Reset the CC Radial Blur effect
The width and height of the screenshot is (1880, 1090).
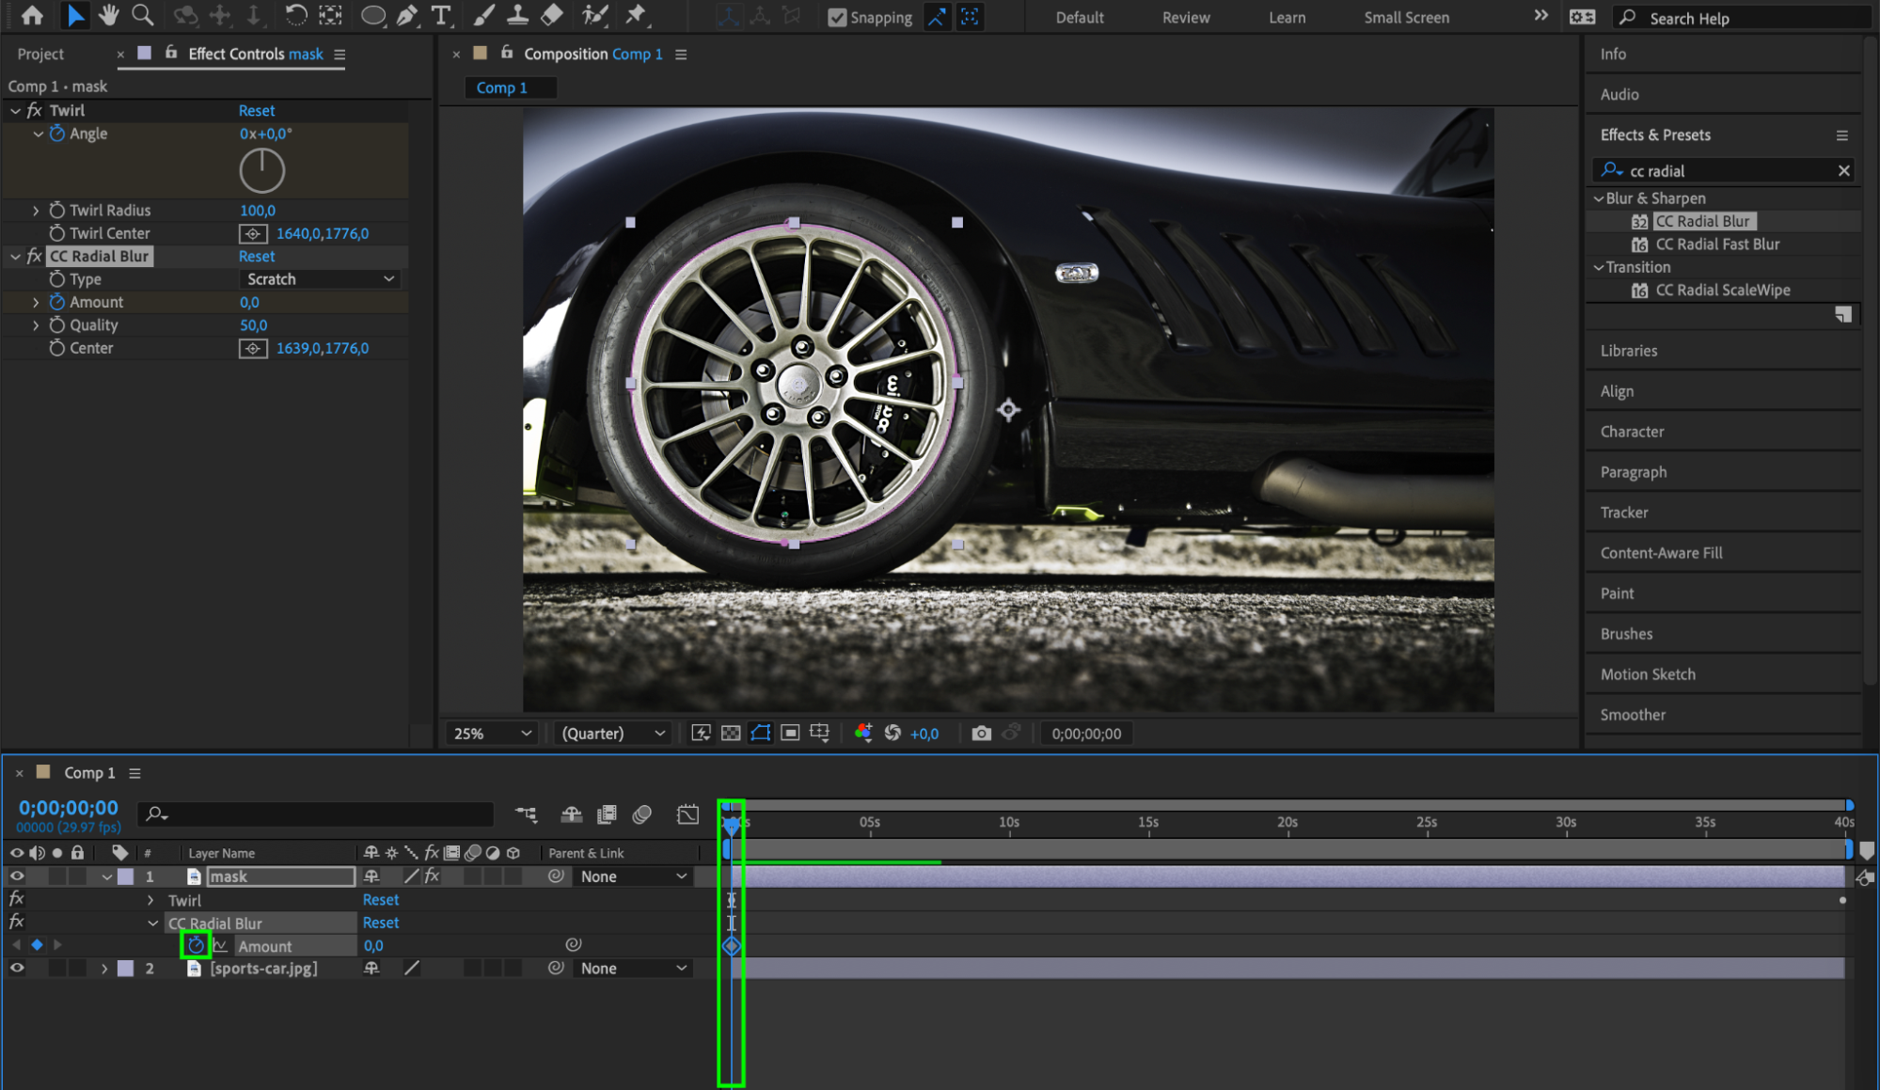[256, 256]
